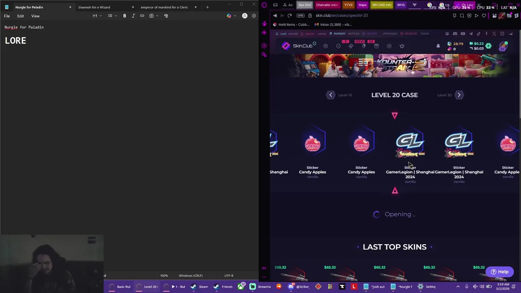
Task: Go back in the browser
Action: pyautogui.click(x=275, y=15)
